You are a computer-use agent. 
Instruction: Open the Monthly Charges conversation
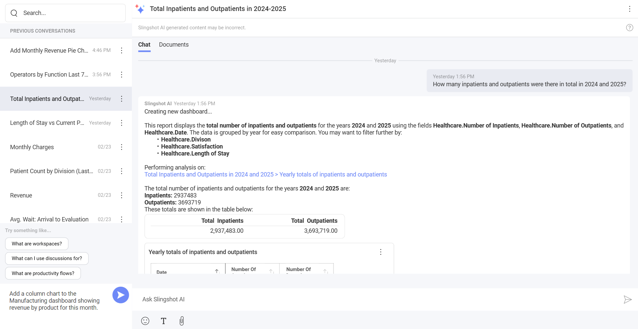66,147
